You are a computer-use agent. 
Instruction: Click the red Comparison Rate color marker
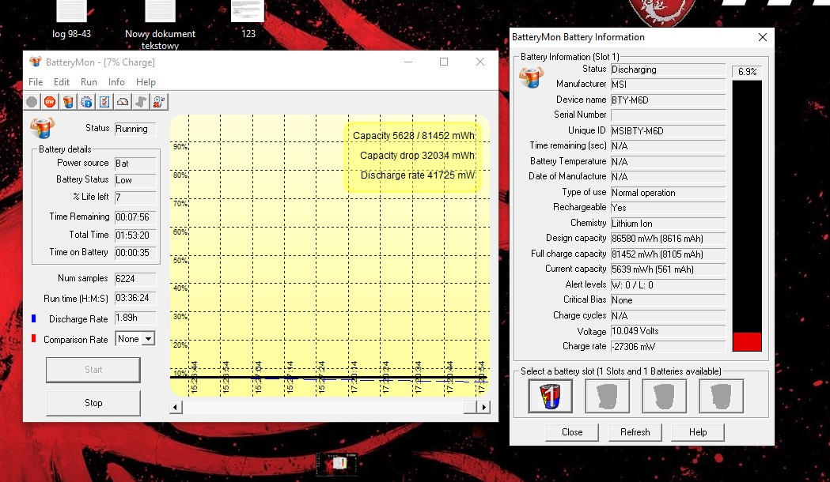tap(34, 338)
